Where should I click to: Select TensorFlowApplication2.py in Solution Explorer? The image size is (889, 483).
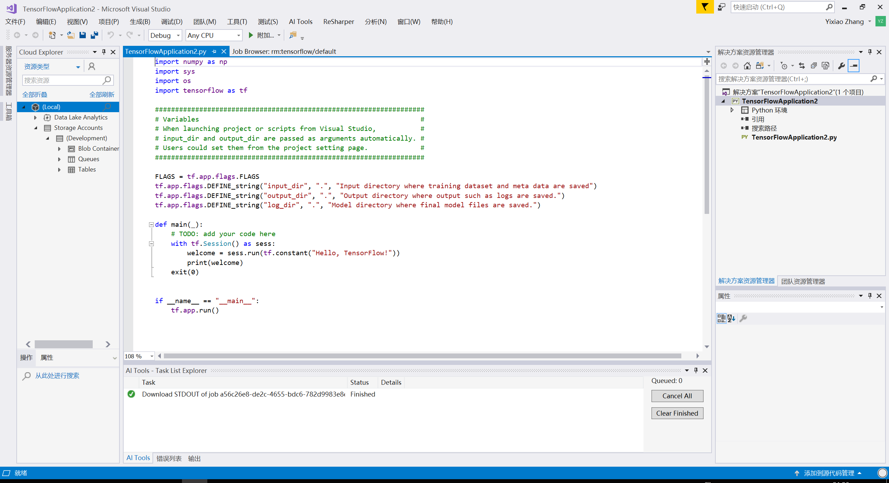(x=794, y=137)
